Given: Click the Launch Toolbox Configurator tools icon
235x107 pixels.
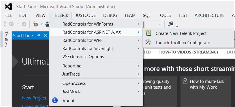Looking at the screenshot, I should (148, 42).
